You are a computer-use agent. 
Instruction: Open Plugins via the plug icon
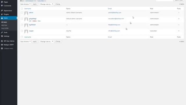pyautogui.click(x=2, y=14)
